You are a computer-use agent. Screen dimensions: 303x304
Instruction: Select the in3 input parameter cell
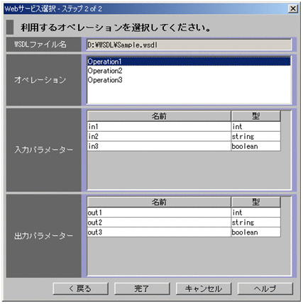(159, 147)
